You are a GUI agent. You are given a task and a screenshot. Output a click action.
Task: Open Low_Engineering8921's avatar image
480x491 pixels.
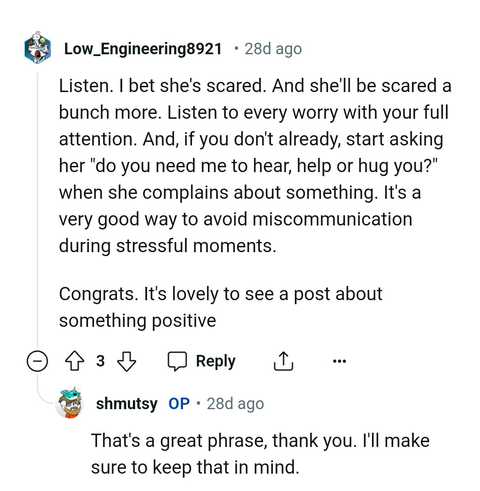click(x=37, y=48)
